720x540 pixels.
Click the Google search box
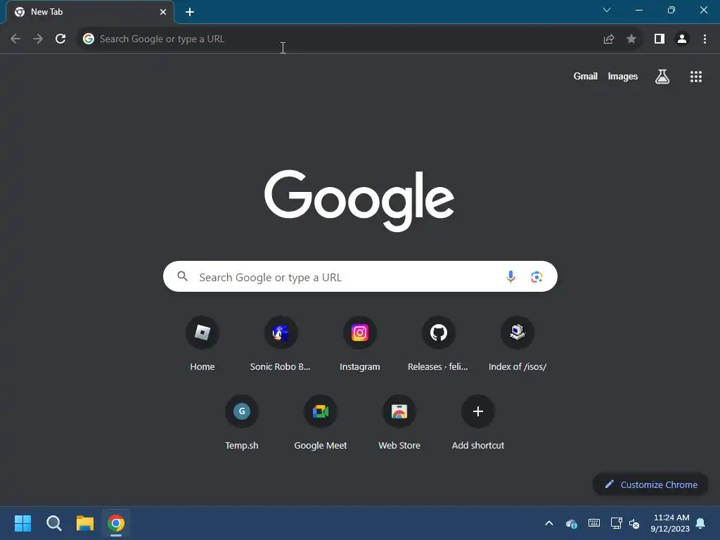[360, 276]
